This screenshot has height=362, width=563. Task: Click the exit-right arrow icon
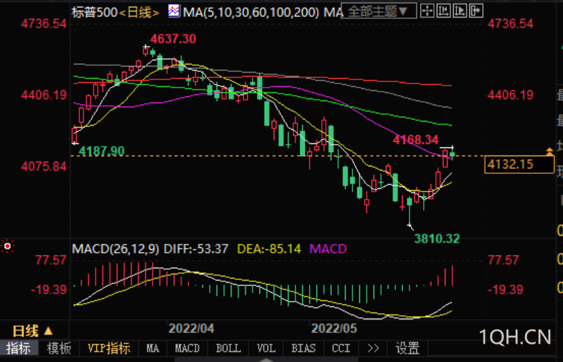477,11
